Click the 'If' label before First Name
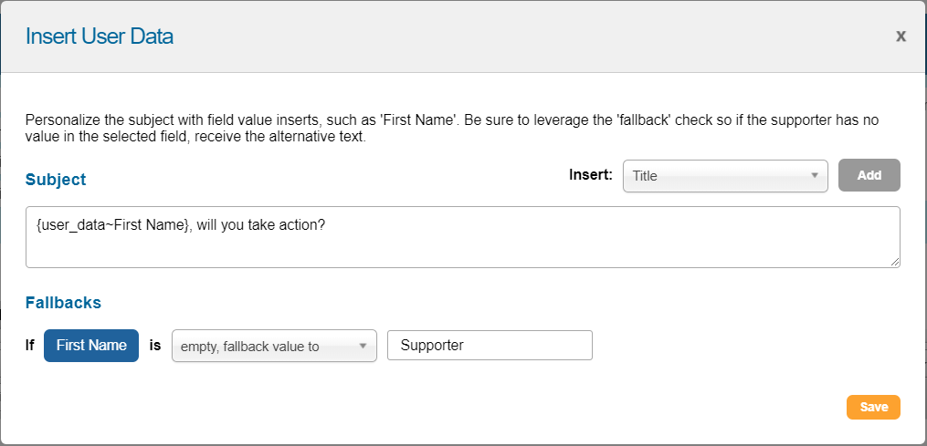 coord(31,346)
